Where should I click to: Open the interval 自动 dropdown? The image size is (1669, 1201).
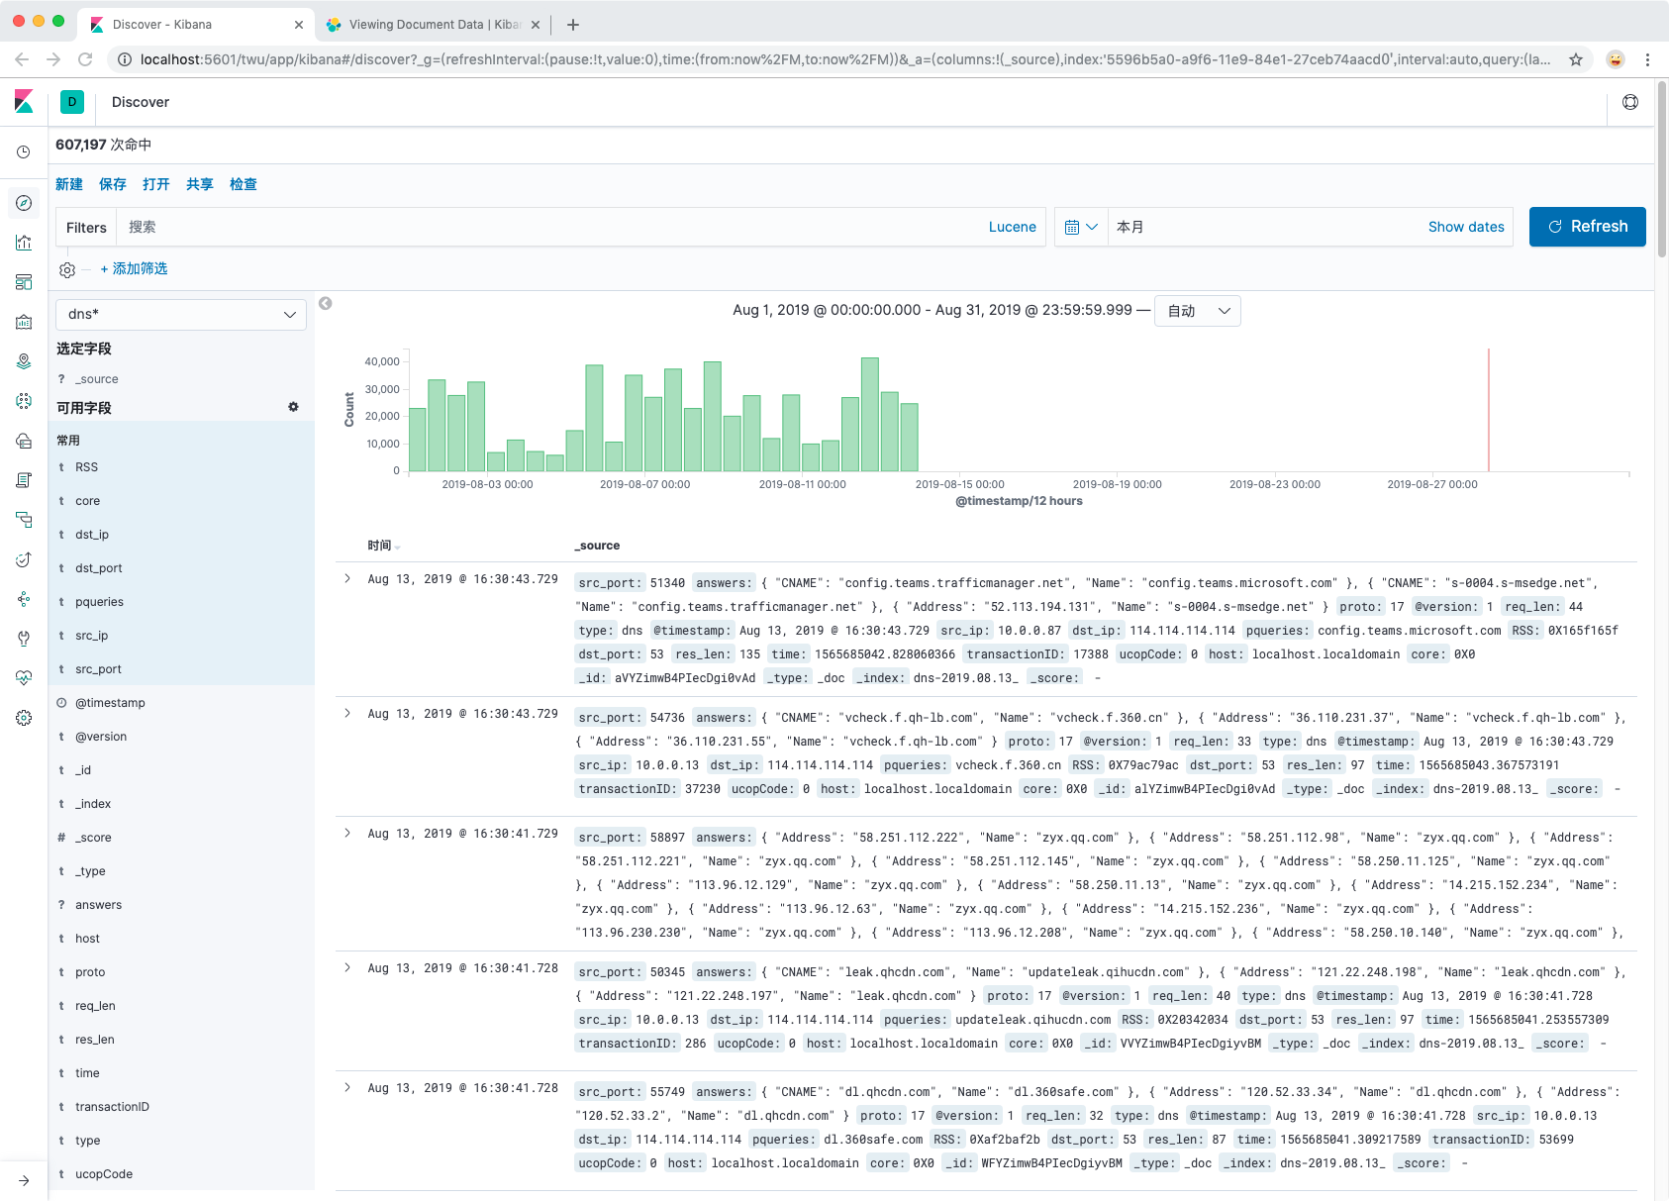point(1198,311)
